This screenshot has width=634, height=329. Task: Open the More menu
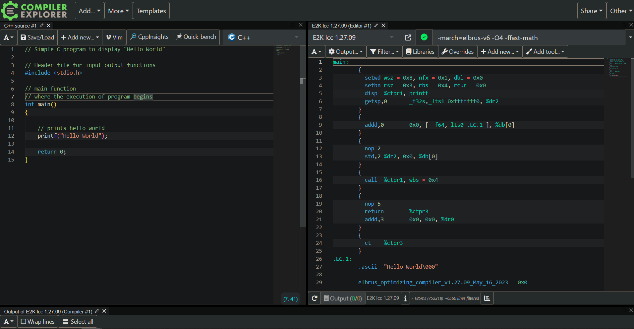tap(118, 11)
